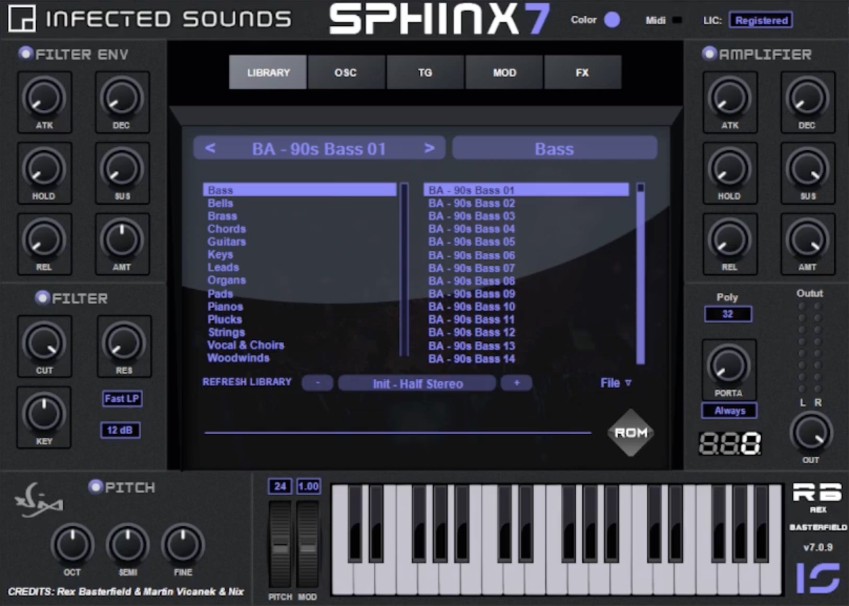Screen dimensions: 849x606
Task: Click the Pitch FINE knob
Action: pos(183,545)
